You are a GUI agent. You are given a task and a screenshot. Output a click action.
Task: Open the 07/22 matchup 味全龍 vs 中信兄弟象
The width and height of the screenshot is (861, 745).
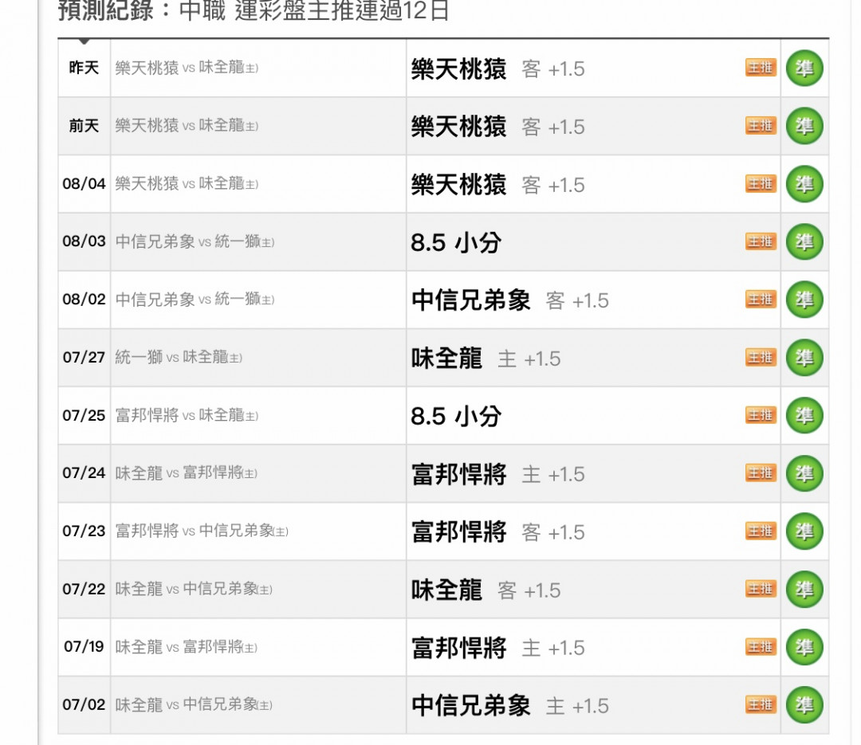pos(194,589)
